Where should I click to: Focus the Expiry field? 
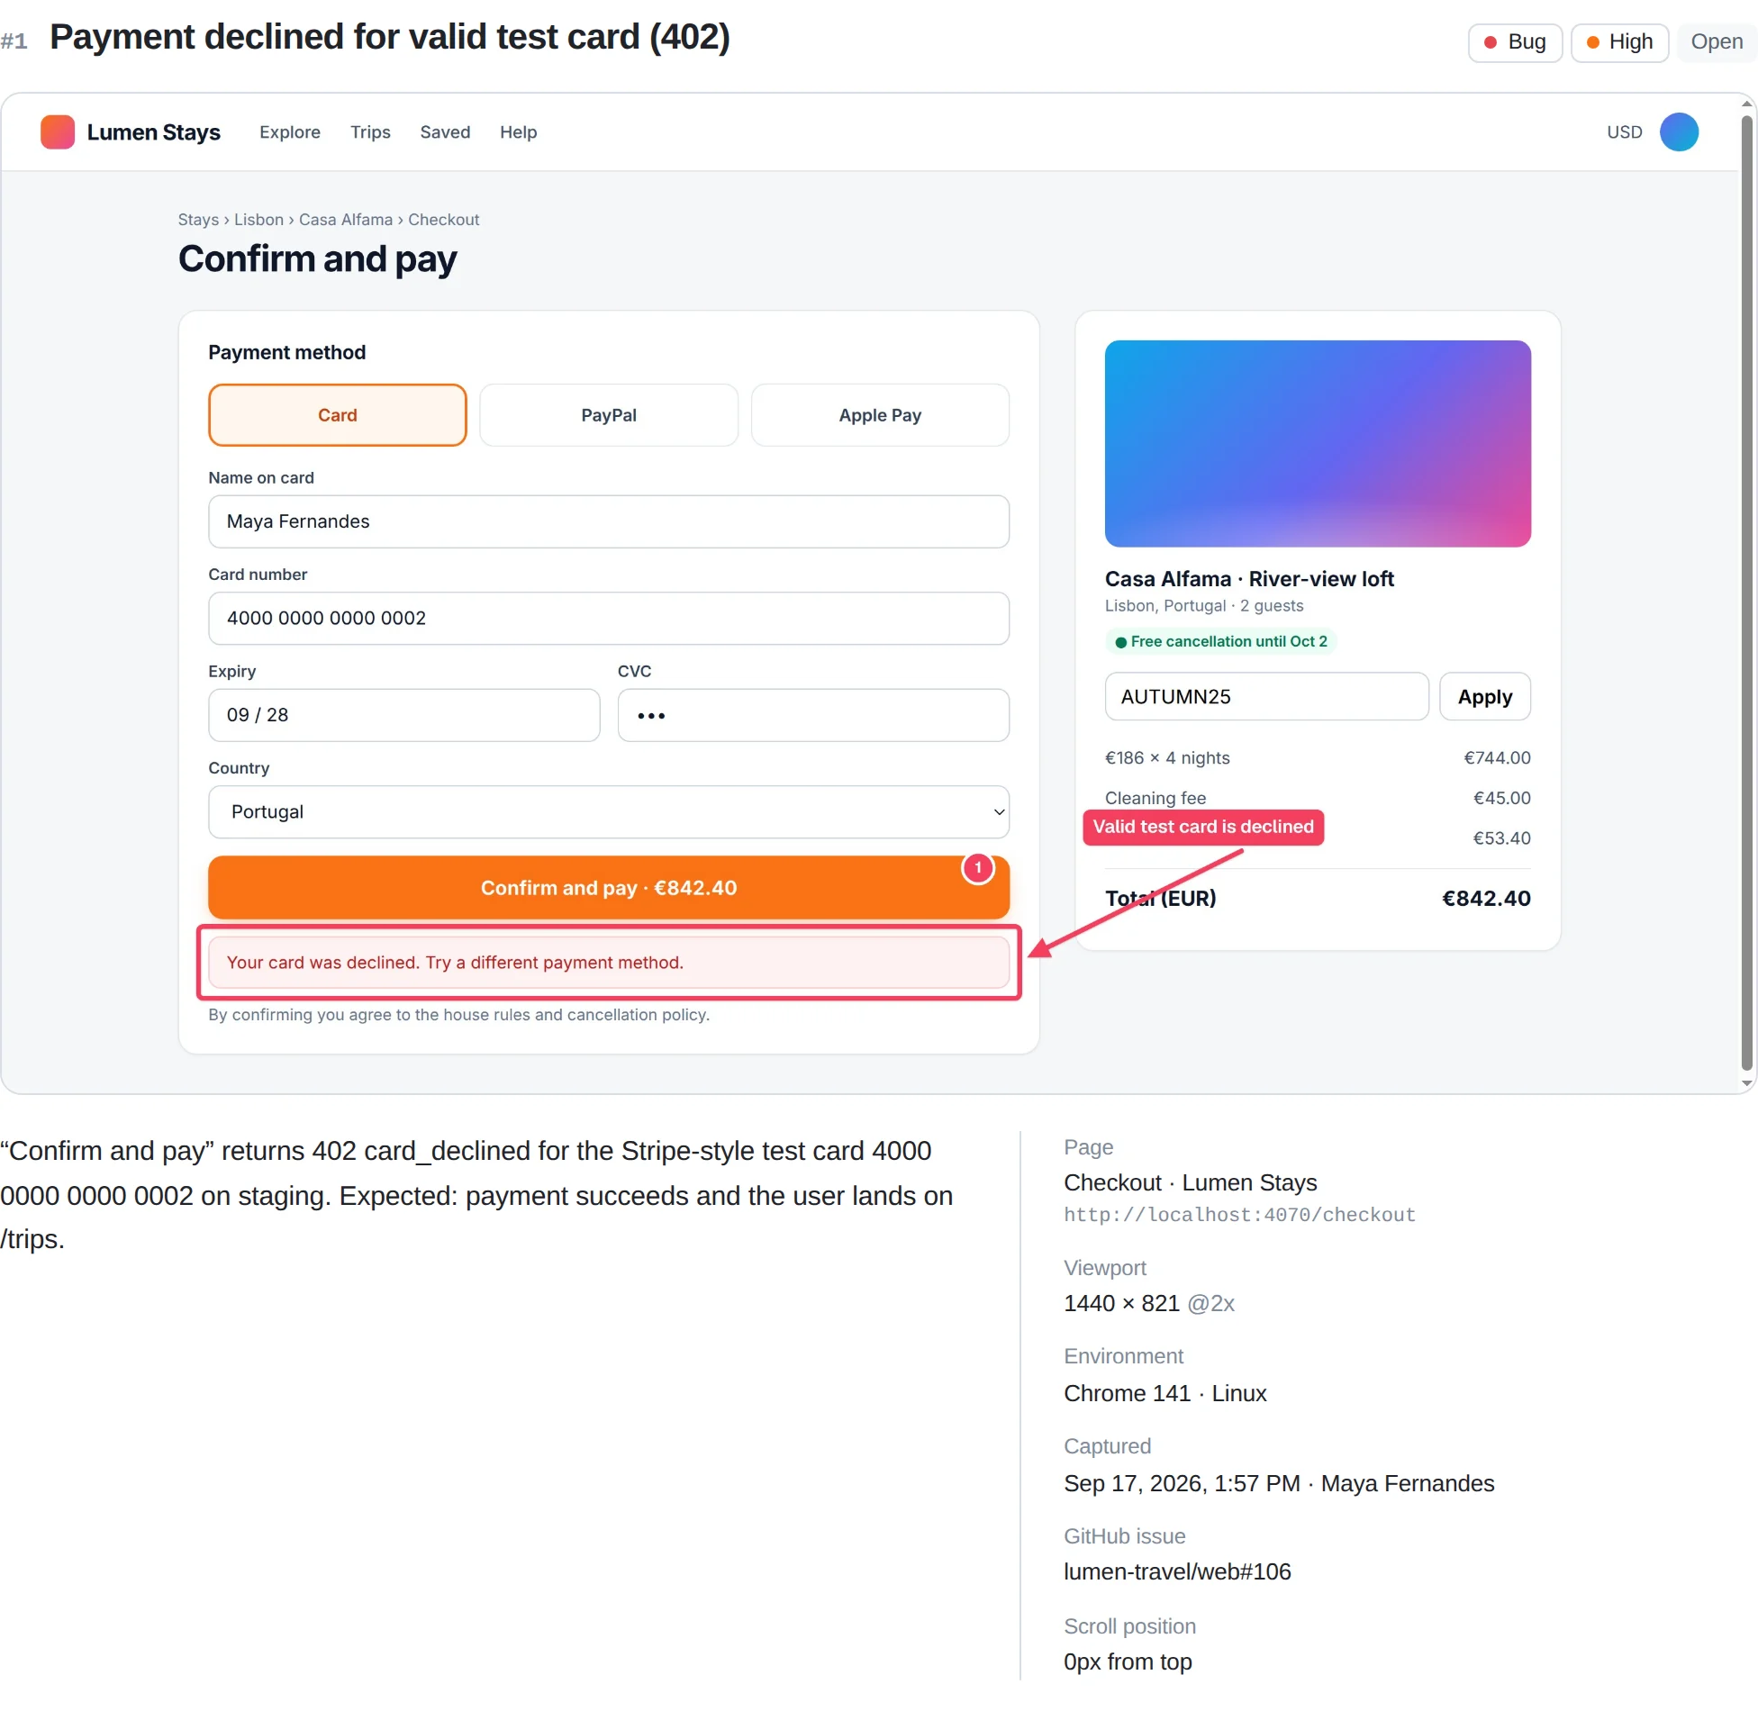click(404, 715)
